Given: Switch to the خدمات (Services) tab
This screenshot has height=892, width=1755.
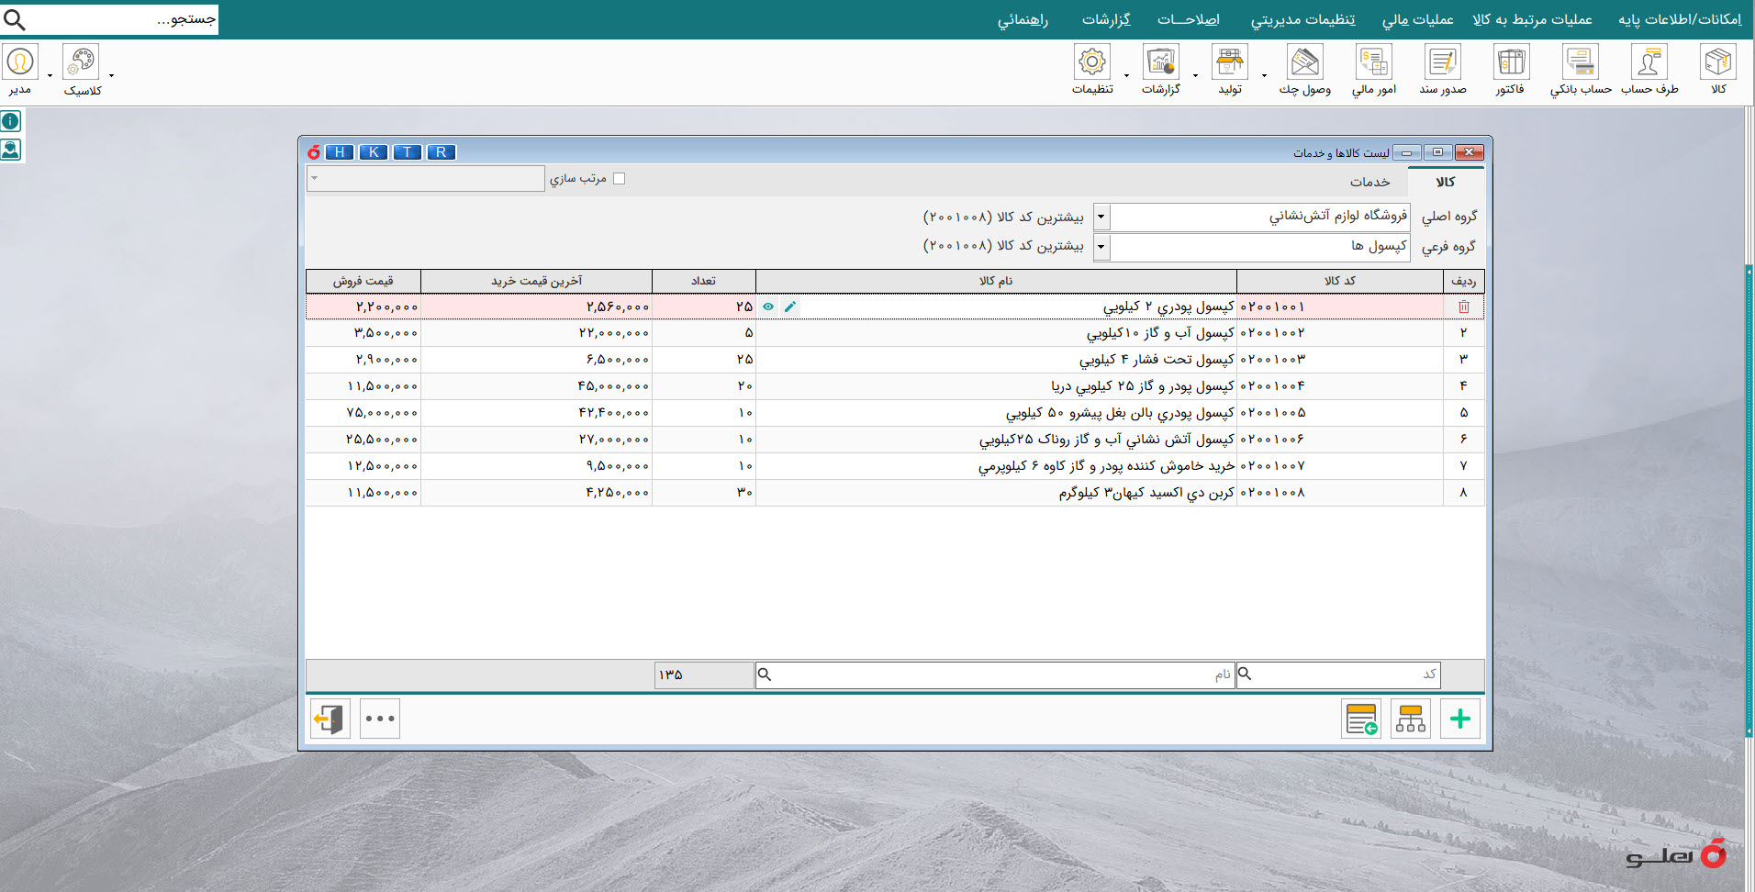Looking at the screenshot, I should tap(1369, 182).
